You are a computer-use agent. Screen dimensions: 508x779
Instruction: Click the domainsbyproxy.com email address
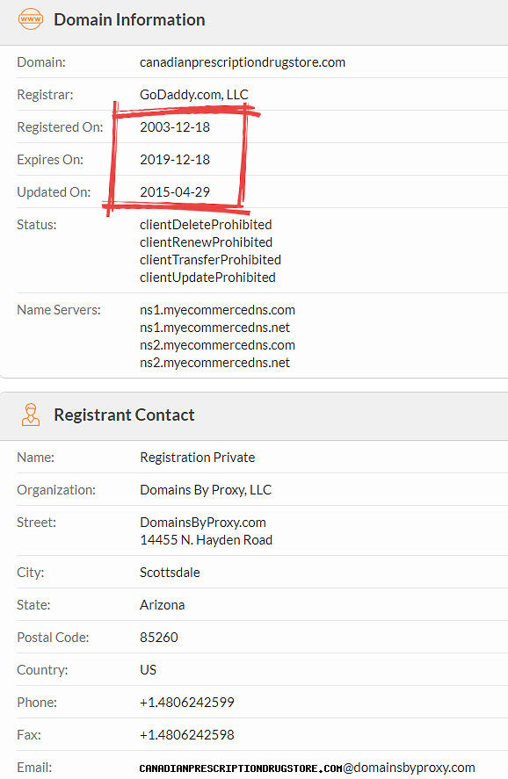(x=308, y=768)
